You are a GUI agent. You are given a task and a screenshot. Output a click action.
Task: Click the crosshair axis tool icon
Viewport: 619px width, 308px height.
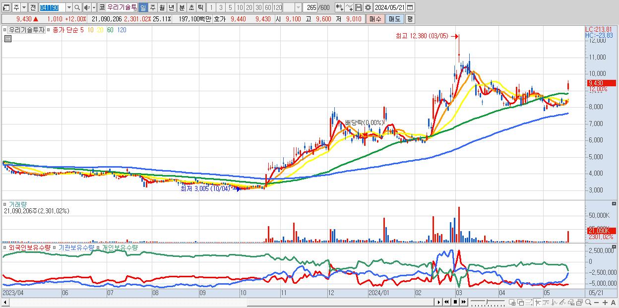click(x=537, y=302)
